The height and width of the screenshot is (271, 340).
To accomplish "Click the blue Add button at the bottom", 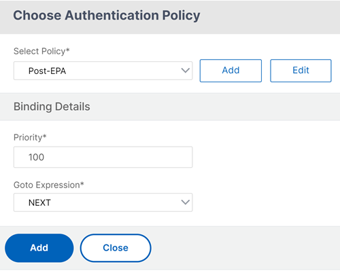I will (x=39, y=248).
